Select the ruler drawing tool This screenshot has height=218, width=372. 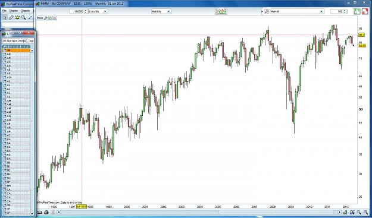point(11,17)
